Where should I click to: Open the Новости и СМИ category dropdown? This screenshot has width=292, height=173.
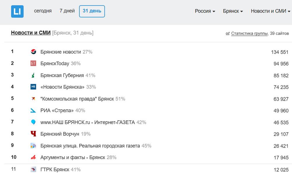point(270,11)
